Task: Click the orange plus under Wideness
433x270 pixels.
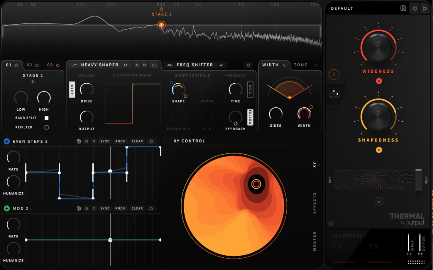Action: coord(378,81)
